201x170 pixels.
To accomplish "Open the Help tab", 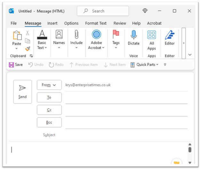I will (x=136, y=23).
